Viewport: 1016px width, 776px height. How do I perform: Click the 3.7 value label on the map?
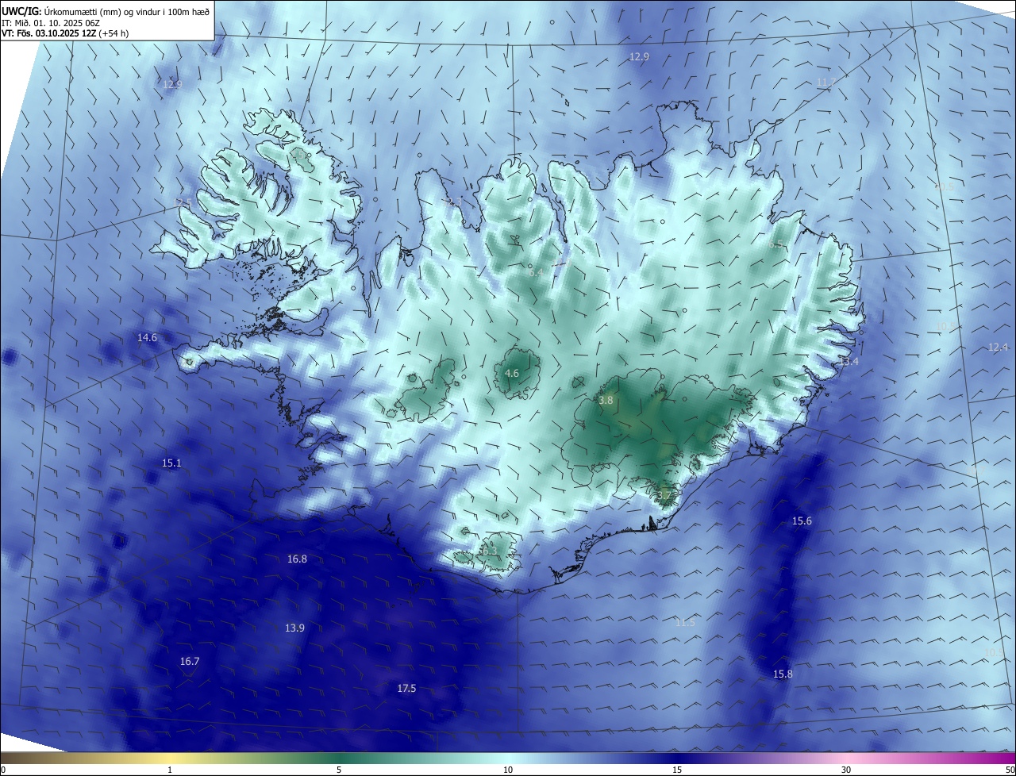click(664, 496)
